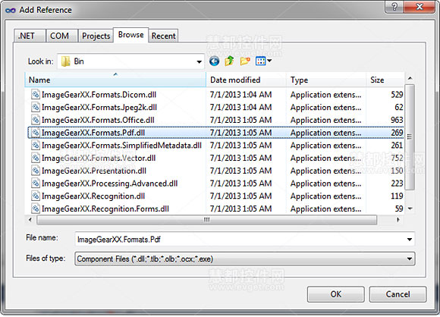
Task: Click size value 119 of Recognition.dll
Action: (x=397, y=196)
